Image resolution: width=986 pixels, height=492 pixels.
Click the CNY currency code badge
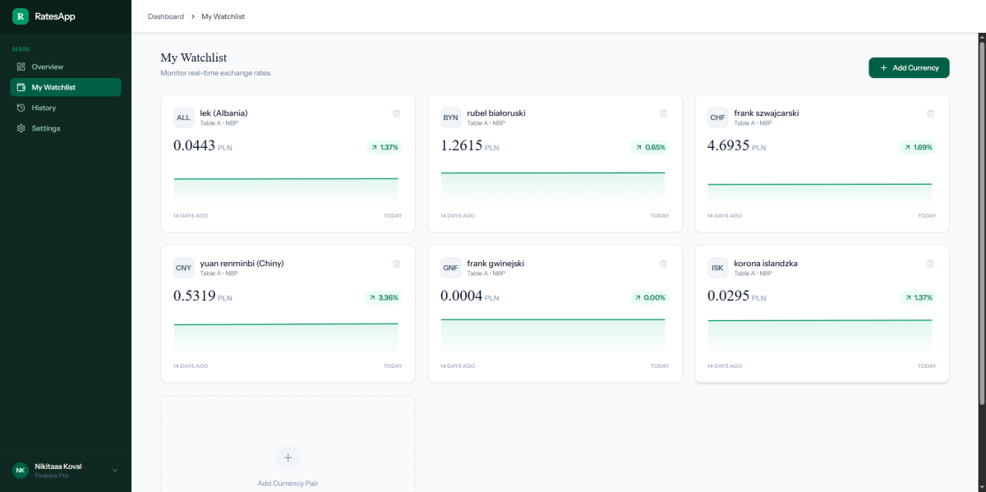click(x=183, y=268)
